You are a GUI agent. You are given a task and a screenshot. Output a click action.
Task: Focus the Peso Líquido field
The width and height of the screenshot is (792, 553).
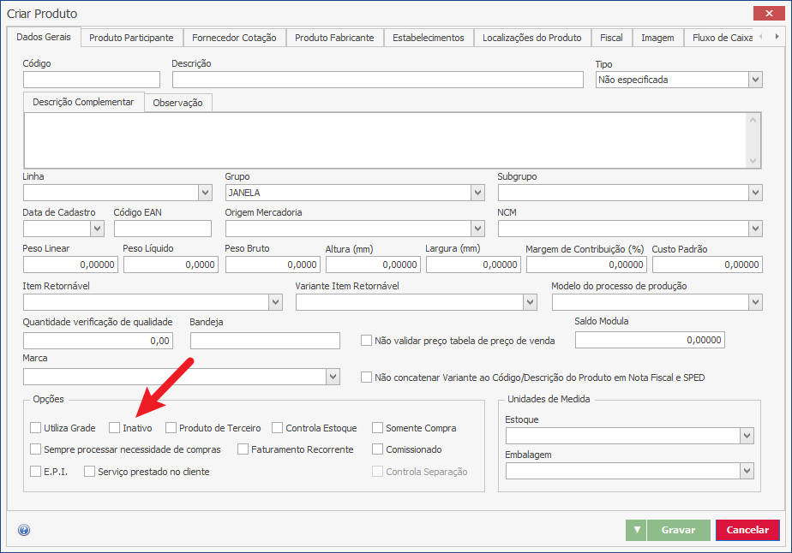tap(171, 265)
